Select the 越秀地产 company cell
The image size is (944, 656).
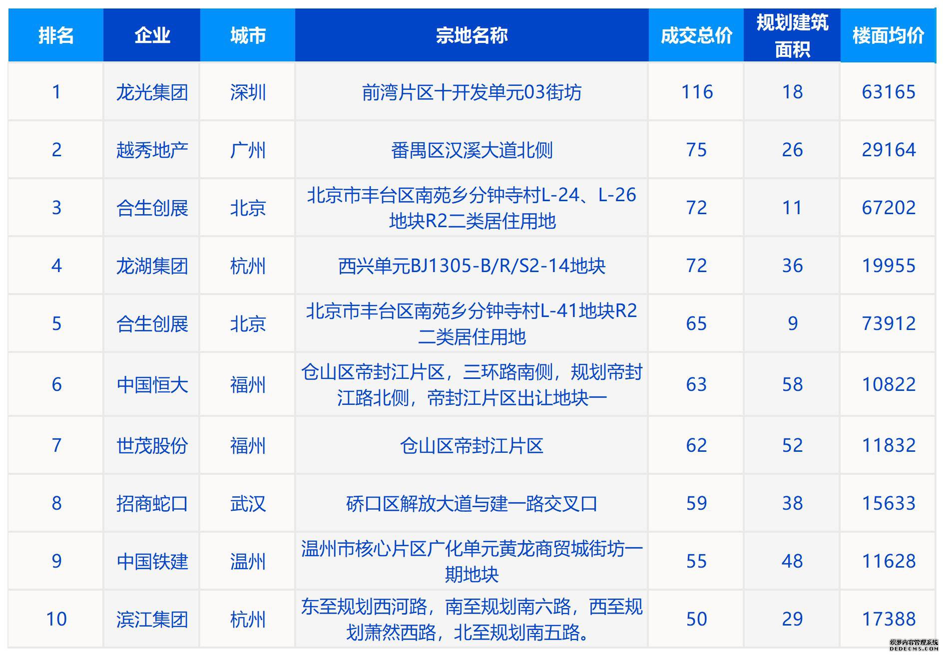pos(152,150)
